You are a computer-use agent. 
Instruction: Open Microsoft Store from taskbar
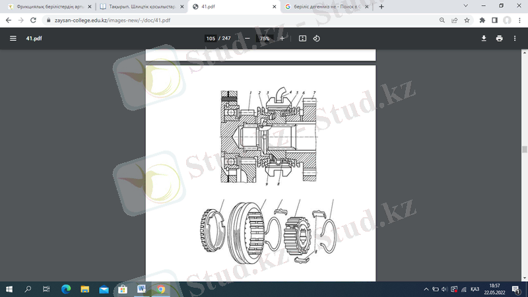click(123, 289)
